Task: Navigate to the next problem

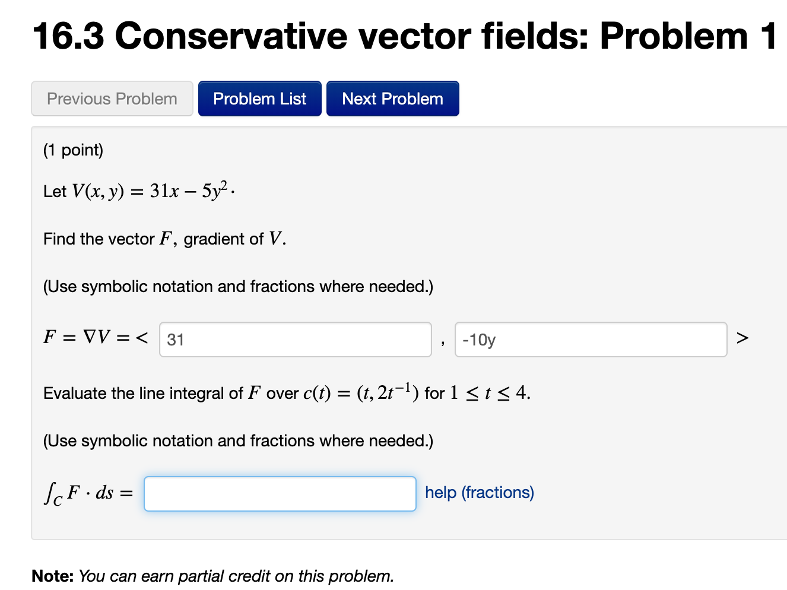Action: [x=392, y=98]
